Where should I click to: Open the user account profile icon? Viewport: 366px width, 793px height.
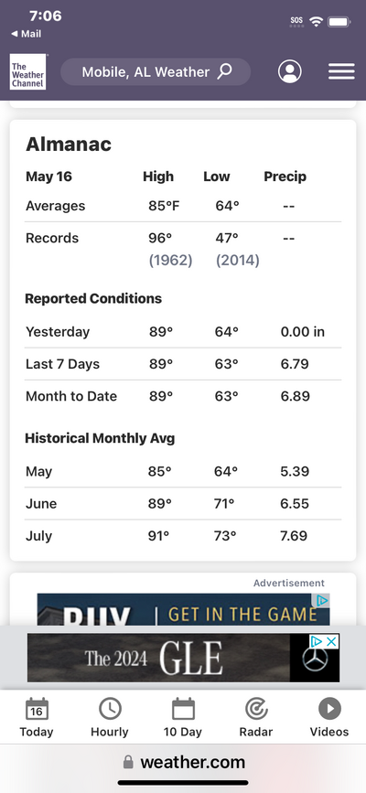coord(289,72)
